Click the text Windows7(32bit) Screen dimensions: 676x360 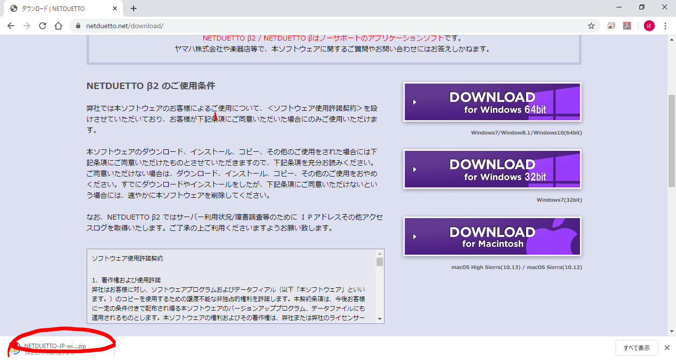coord(559,200)
